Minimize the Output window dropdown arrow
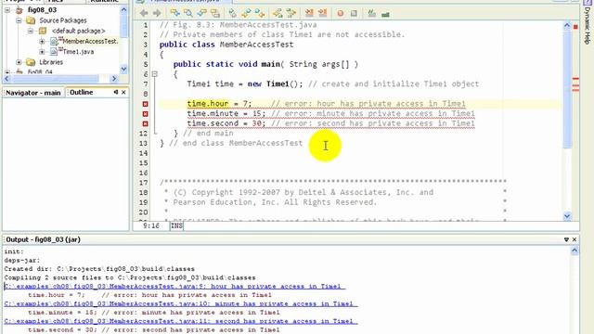Viewport: 594px width, 334px height. click(566, 239)
